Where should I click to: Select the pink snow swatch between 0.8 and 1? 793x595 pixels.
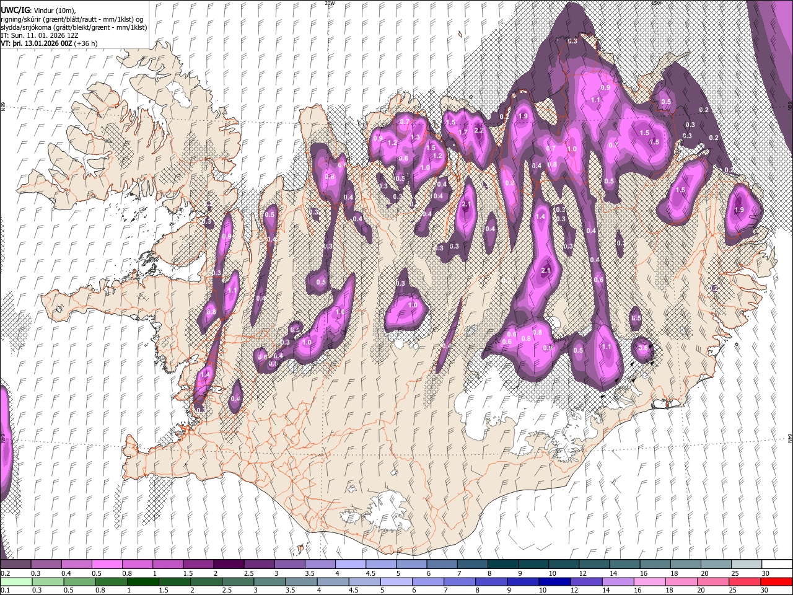[x=137, y=564]
